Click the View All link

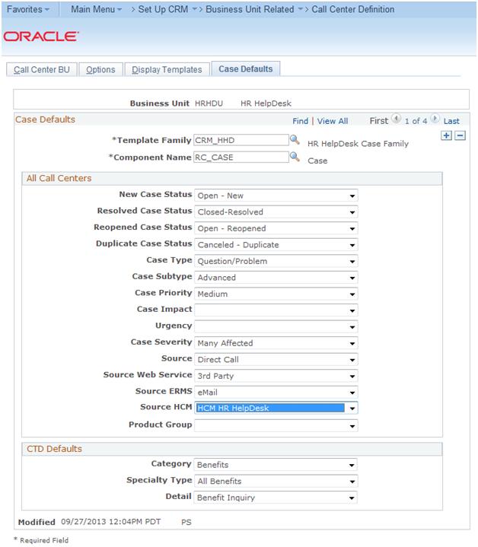(x=332, y=121)
